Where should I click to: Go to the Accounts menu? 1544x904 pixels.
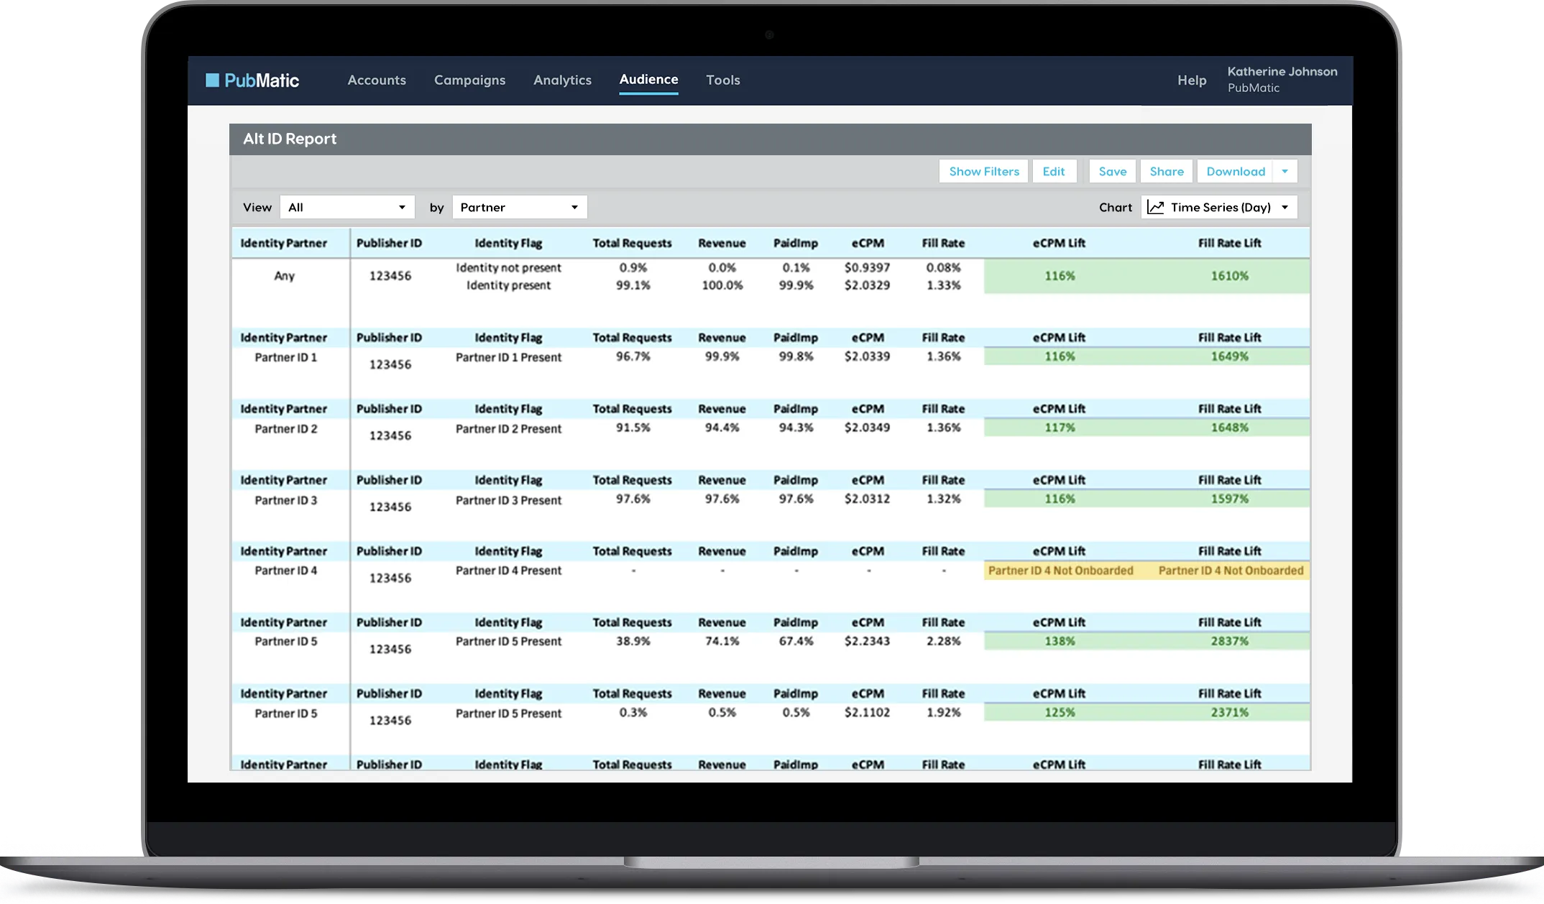coord(377,80)
